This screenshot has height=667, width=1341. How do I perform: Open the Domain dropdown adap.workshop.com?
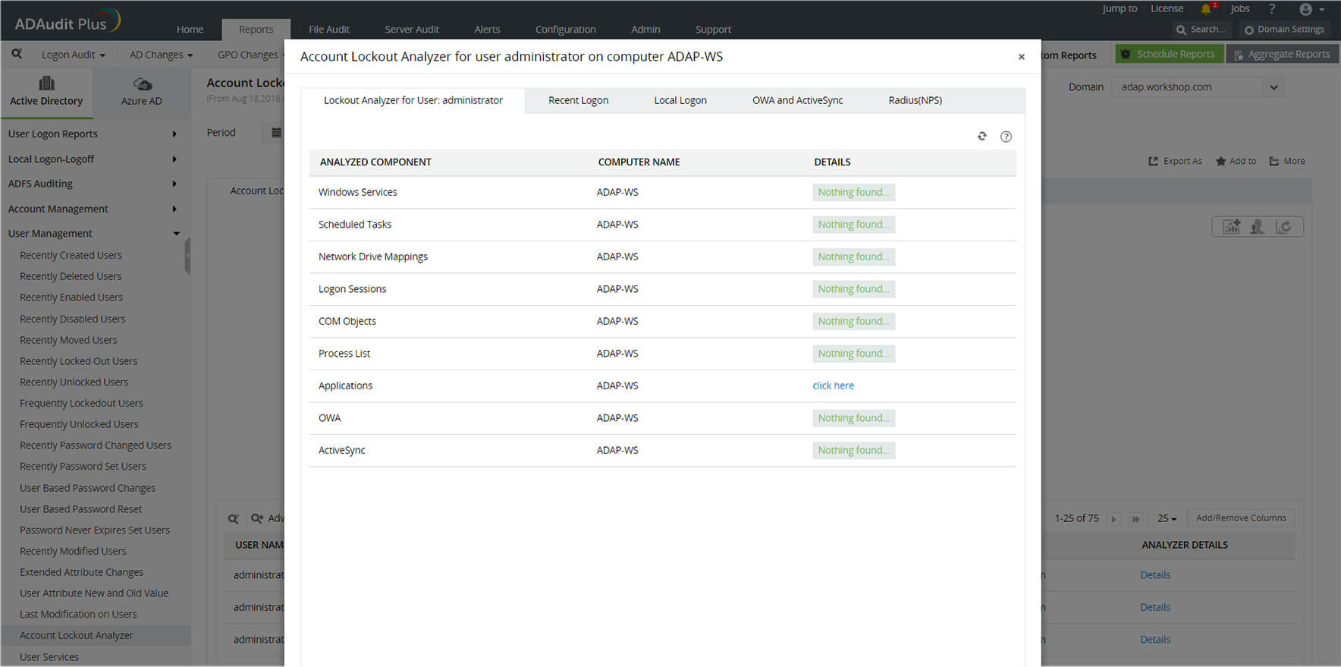pos(1198,87)
